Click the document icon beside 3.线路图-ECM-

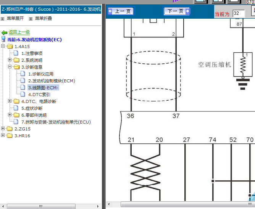point(23,87)
